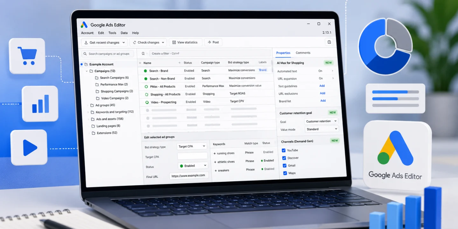
Task: Click the View statistics button
Action: 185,42
